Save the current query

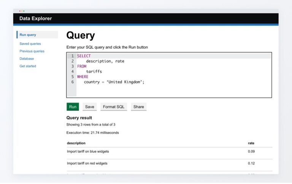click(x=89, y=107)
